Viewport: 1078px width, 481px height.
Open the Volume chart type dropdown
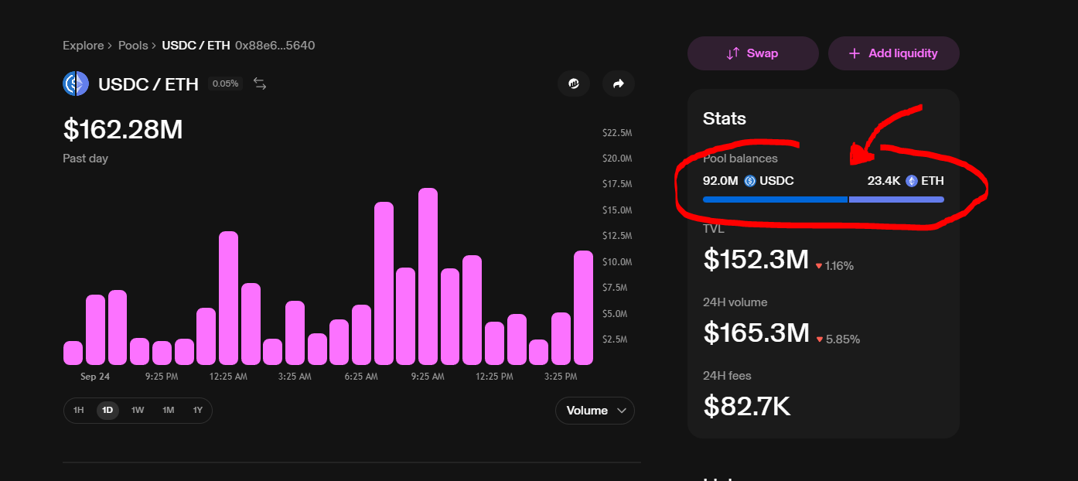click(595, 411)
